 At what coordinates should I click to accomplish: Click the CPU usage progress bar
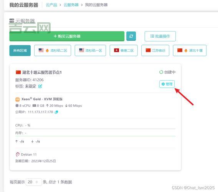coord(95,129)
